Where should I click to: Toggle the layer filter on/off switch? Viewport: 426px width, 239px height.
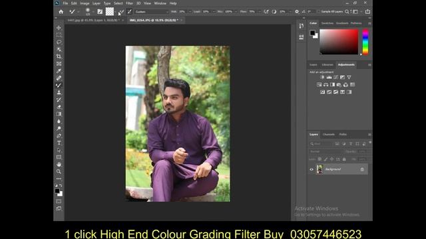(x=370, y=143)
